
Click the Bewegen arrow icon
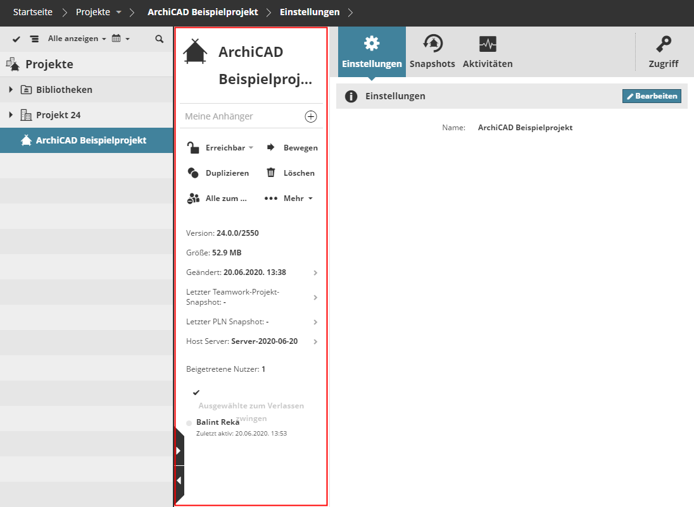270,147
